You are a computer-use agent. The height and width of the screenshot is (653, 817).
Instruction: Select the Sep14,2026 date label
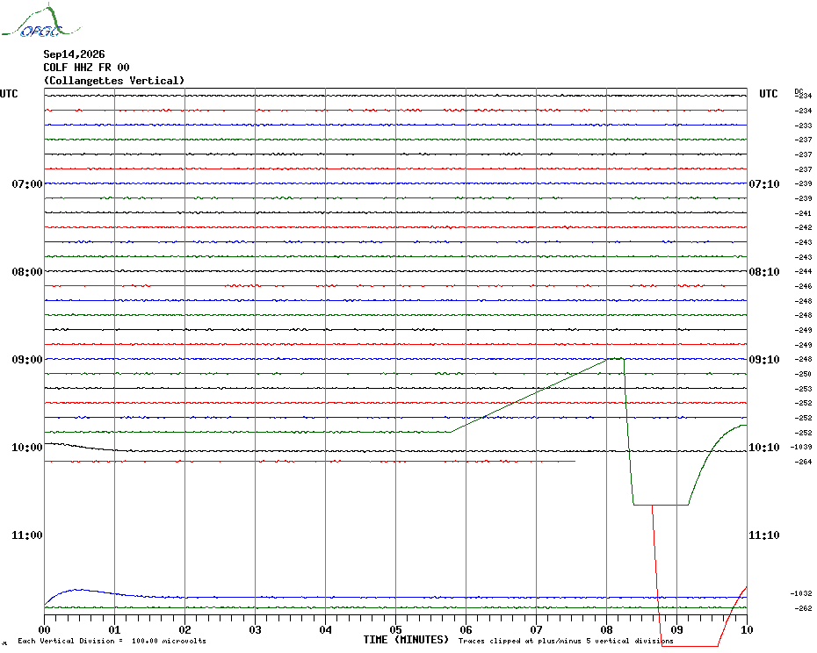pyautogui.click(x=74, y=54)
